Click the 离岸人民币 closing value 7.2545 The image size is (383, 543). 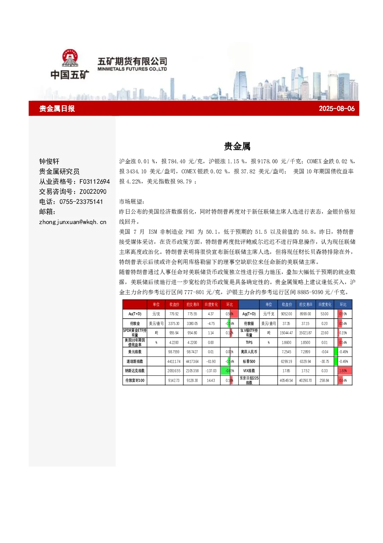(x=286, y=352)
